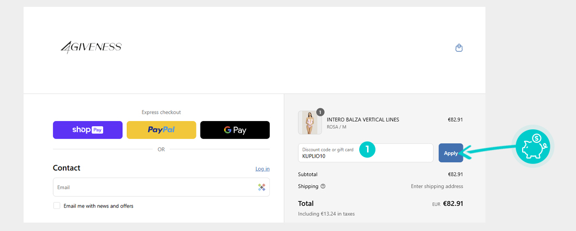Click the INTERO BALZA VERTICAL LINES product name
Screen dimensions: 576x231
[363, 120]
